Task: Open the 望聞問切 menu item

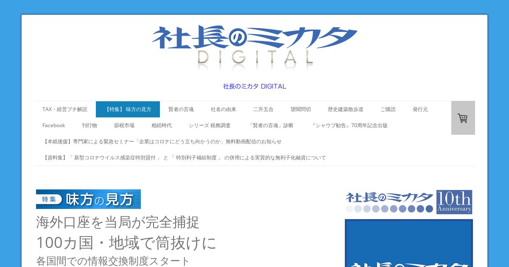Action: [301, 109]
